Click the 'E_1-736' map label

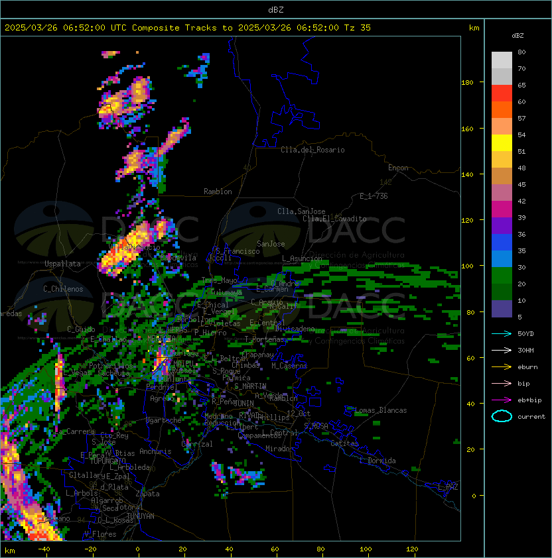pos(374,196)
